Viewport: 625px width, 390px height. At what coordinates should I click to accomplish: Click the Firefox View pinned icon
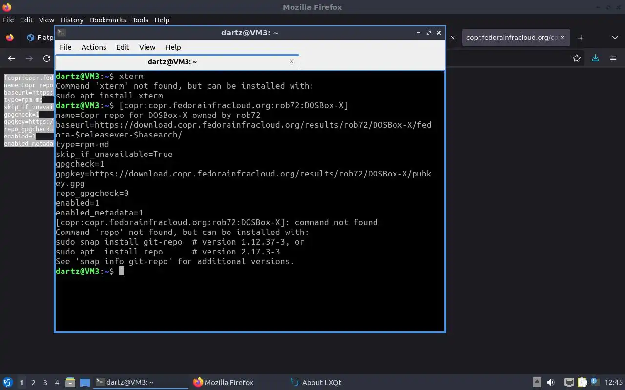[10, 38]
